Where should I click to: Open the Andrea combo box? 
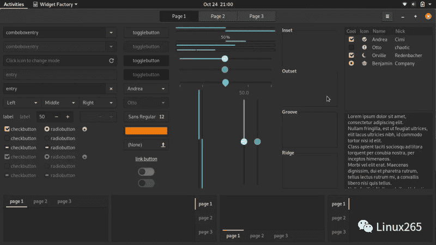click(146, 89)
